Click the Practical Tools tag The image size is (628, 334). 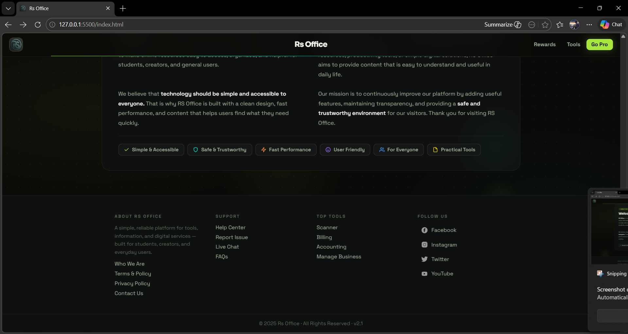click(x=454, y=150)
